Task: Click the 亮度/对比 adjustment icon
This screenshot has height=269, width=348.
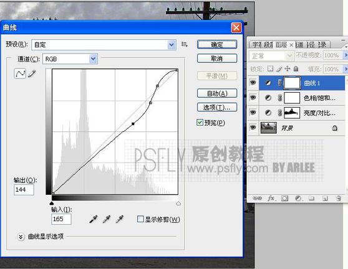Action: coord(268,113)
